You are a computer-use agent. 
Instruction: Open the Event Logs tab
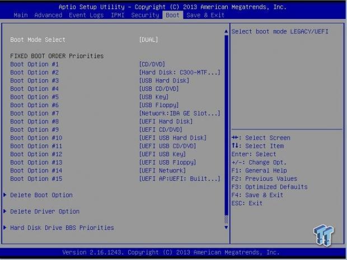pyautogui.click(x=86, y=15)
